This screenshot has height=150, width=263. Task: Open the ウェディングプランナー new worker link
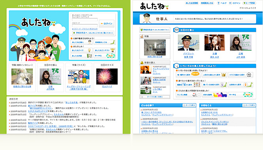[161, 70]
